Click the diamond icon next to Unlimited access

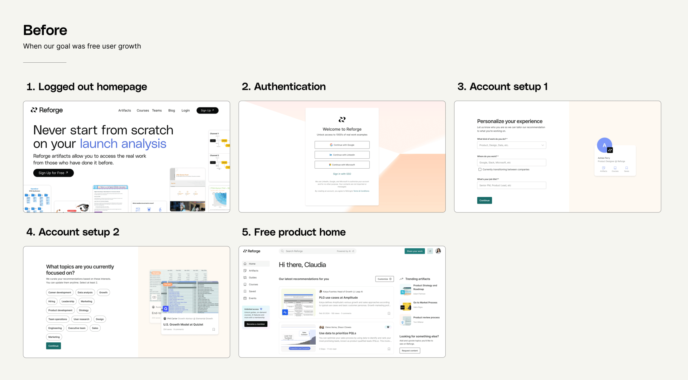point(261,309)
